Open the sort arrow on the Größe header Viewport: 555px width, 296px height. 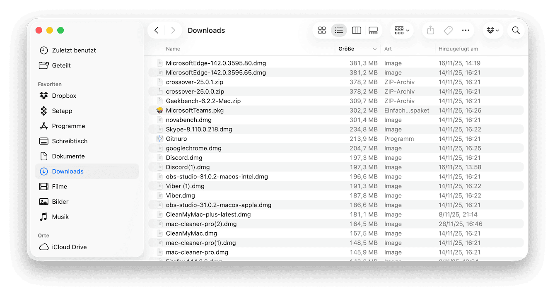[375, 49]
